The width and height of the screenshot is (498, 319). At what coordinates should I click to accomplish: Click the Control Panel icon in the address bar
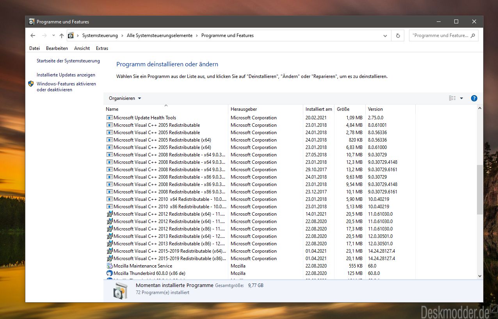71,35
